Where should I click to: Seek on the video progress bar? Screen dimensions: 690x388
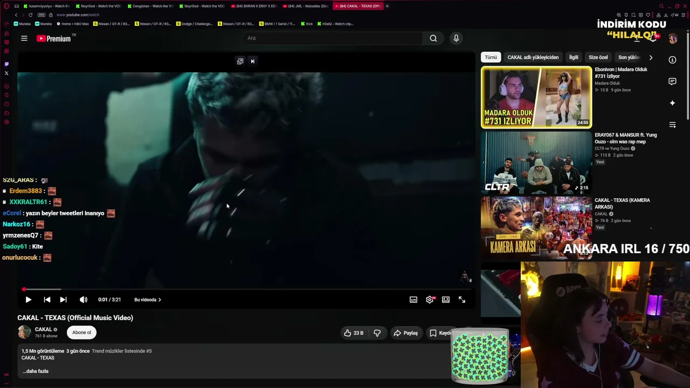(247, 289)
